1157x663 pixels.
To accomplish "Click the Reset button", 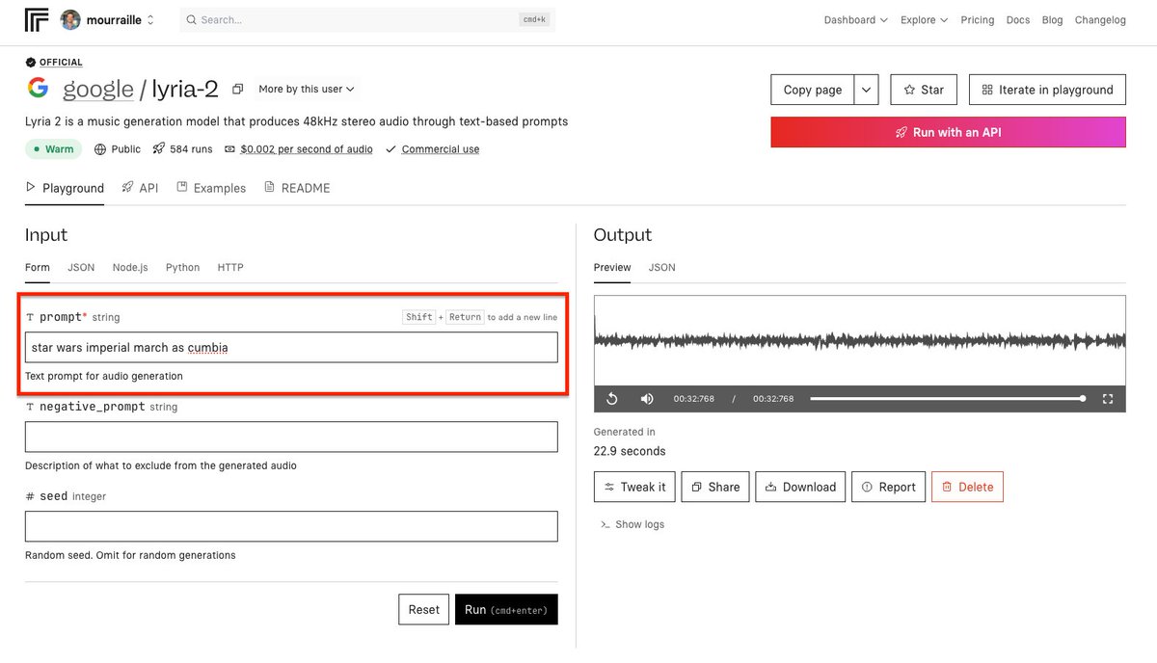I will click(x=423, y=609).
